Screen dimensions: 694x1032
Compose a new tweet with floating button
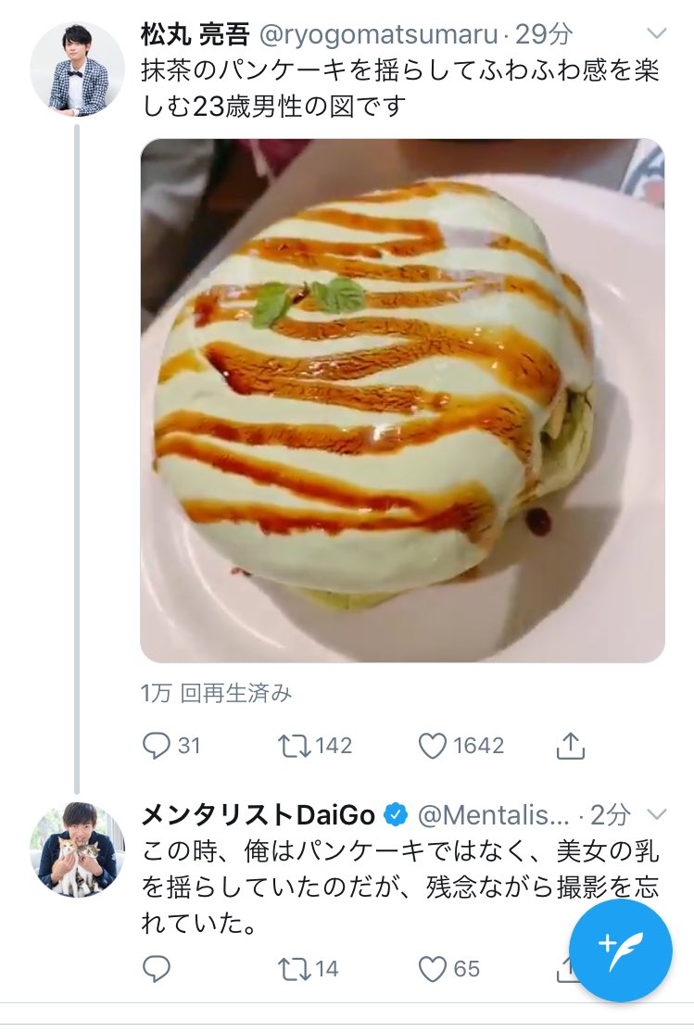pyautogui.click(x=620, y=950)
